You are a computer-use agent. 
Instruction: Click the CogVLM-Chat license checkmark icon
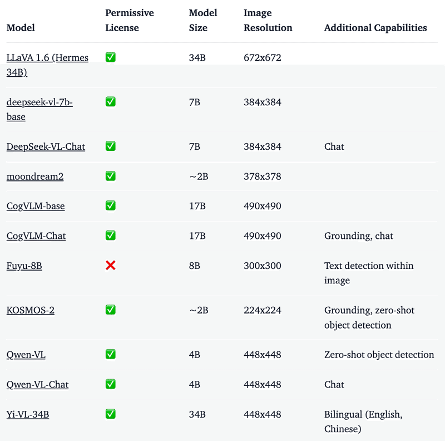(111, 236)
